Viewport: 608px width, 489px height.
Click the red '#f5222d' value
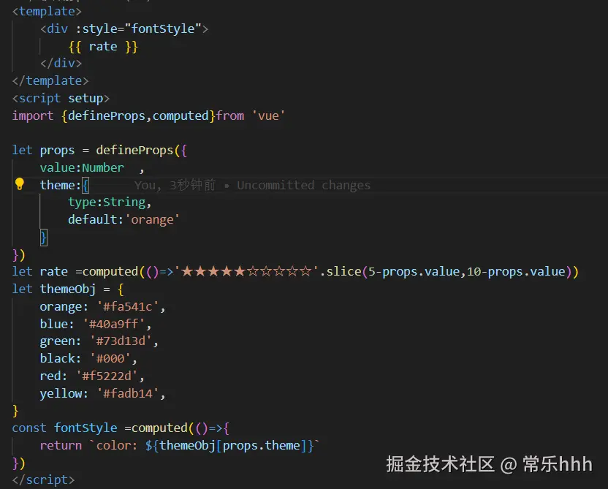point(107,376)
